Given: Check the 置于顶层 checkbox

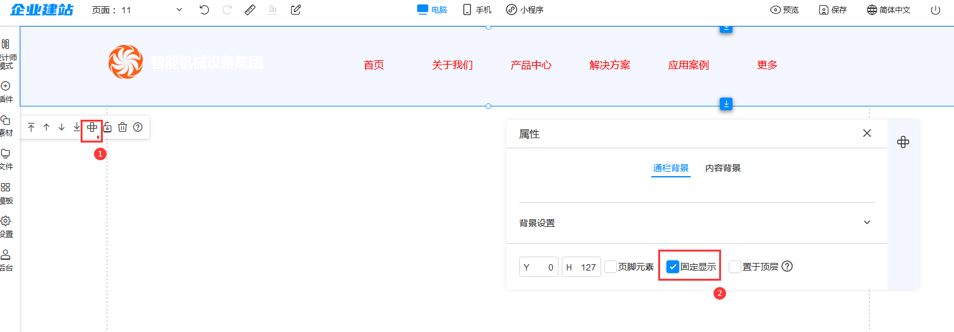Looking at the screenshot, I should 735,267.
